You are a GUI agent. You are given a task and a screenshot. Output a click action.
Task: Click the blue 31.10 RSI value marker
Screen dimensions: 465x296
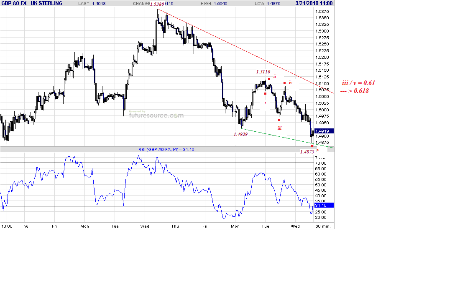point(324,205)
